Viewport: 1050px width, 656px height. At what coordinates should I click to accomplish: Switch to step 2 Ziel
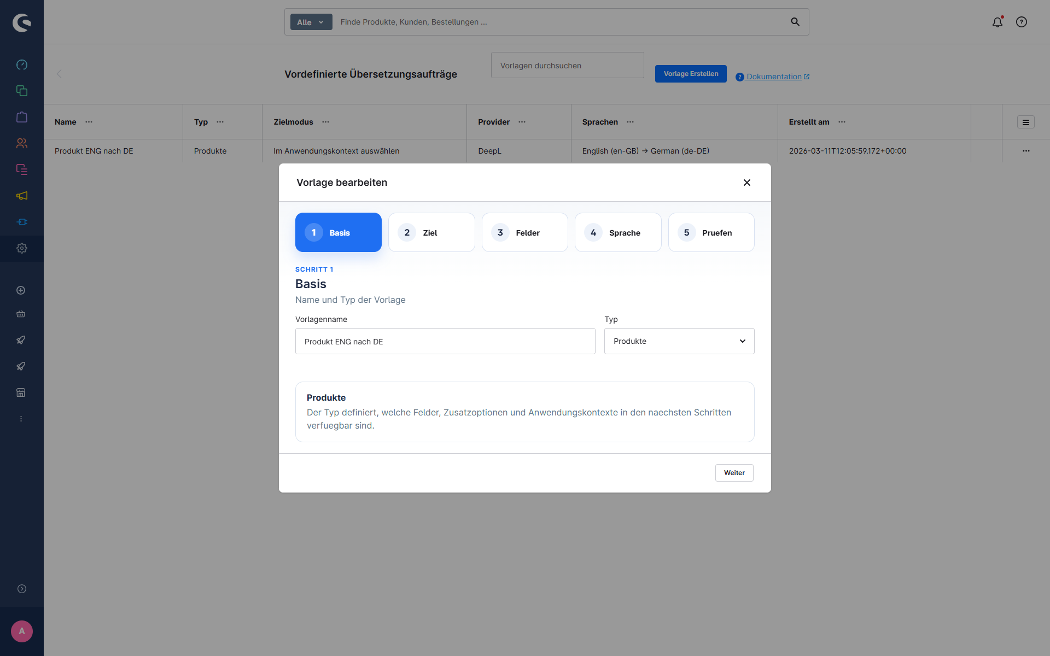pos(431,232)
